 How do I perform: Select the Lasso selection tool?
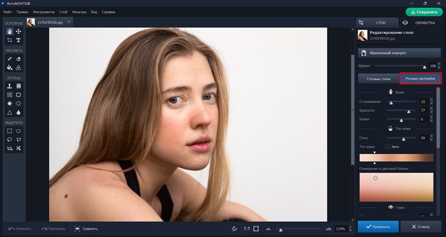click(x=9, y=140)
